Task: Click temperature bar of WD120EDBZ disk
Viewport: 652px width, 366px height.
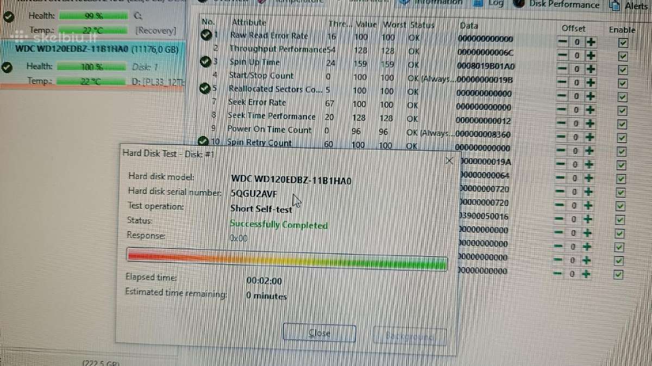Action: coord(92,81)
